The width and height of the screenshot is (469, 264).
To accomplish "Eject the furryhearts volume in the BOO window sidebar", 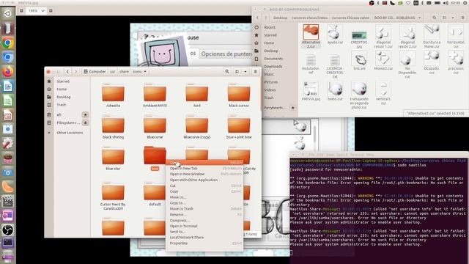I will 293,108.
